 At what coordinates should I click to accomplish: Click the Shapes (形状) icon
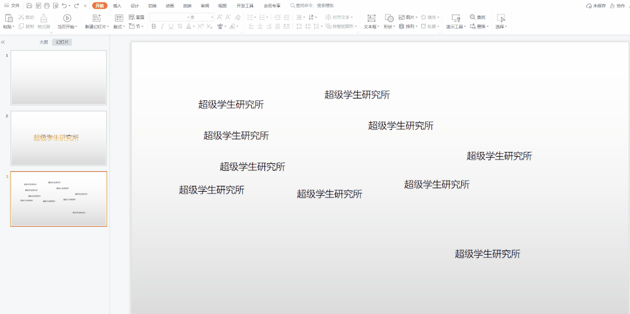[389, 18]
